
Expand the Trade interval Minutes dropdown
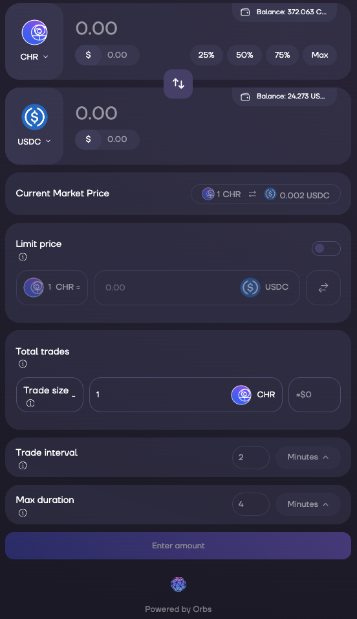pos(308,457)
